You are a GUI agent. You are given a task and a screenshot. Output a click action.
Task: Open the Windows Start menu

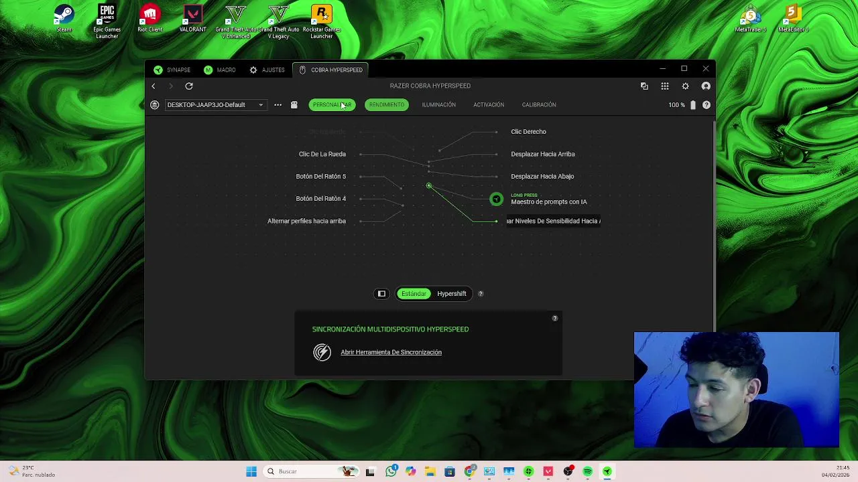251,471
